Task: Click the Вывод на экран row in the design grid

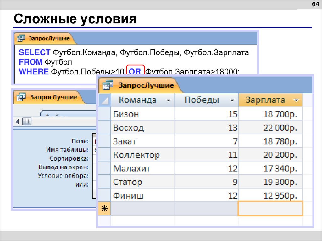Action: (70, 167)
